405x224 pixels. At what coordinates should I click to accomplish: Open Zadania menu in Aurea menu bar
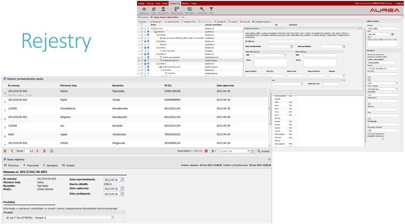[x=141, y=3]
